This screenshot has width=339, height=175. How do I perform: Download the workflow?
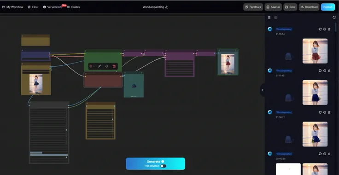[x=309, y=7]
